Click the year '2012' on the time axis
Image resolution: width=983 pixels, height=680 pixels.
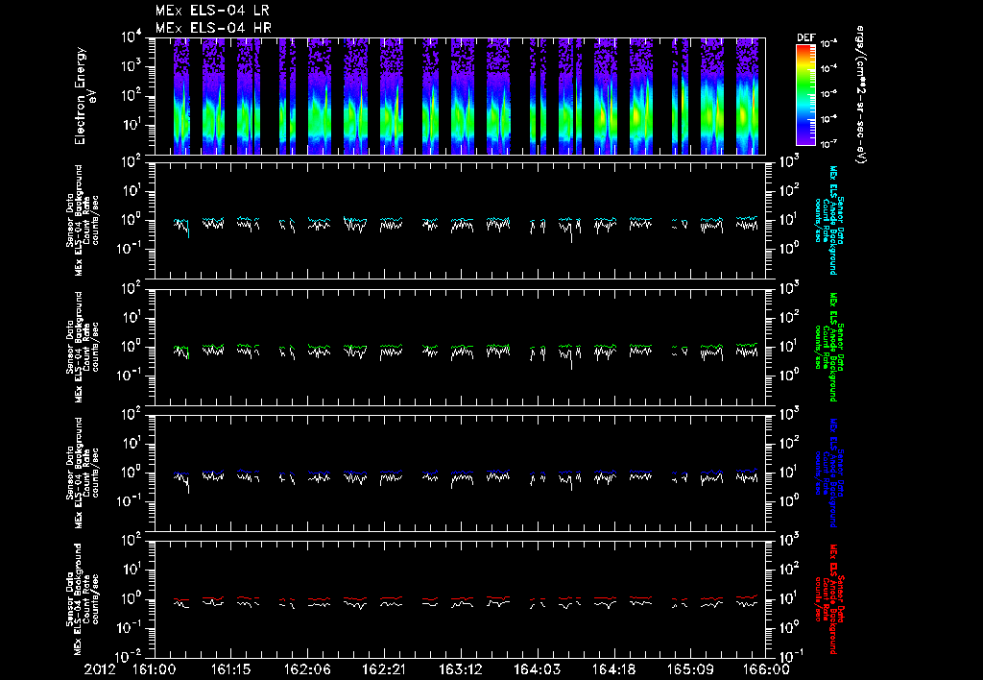pos(101,670)
